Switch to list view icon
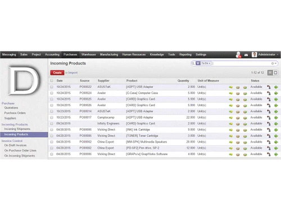 270,73
